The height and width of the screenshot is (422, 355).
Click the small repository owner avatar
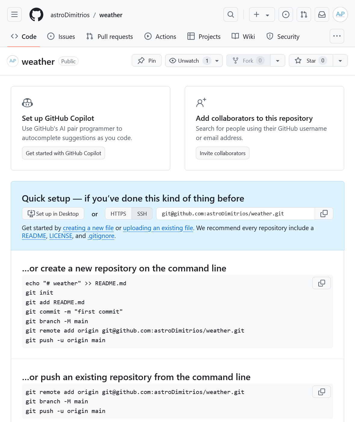tap(13, 61)
